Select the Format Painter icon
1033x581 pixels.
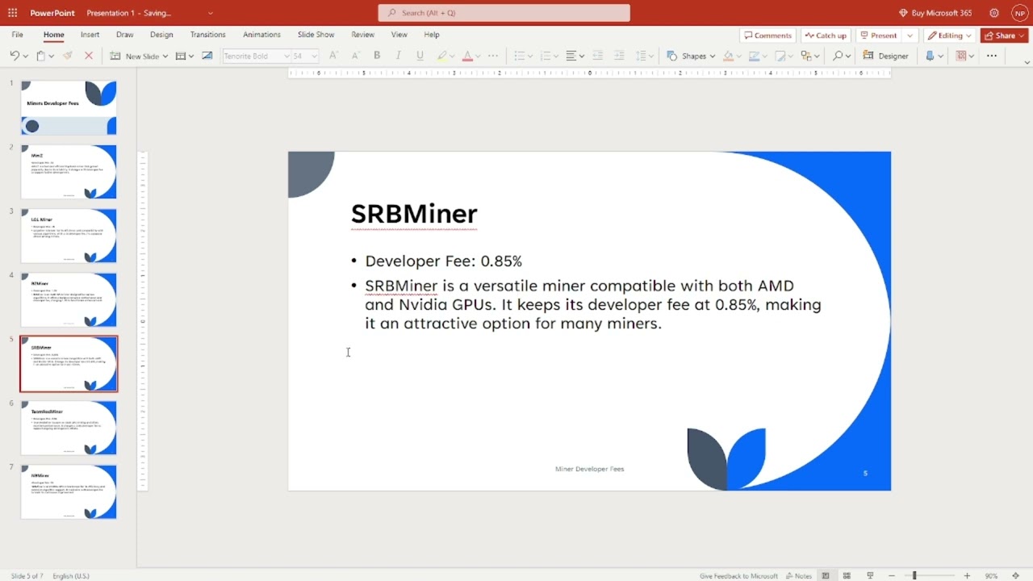coord(67,56)
